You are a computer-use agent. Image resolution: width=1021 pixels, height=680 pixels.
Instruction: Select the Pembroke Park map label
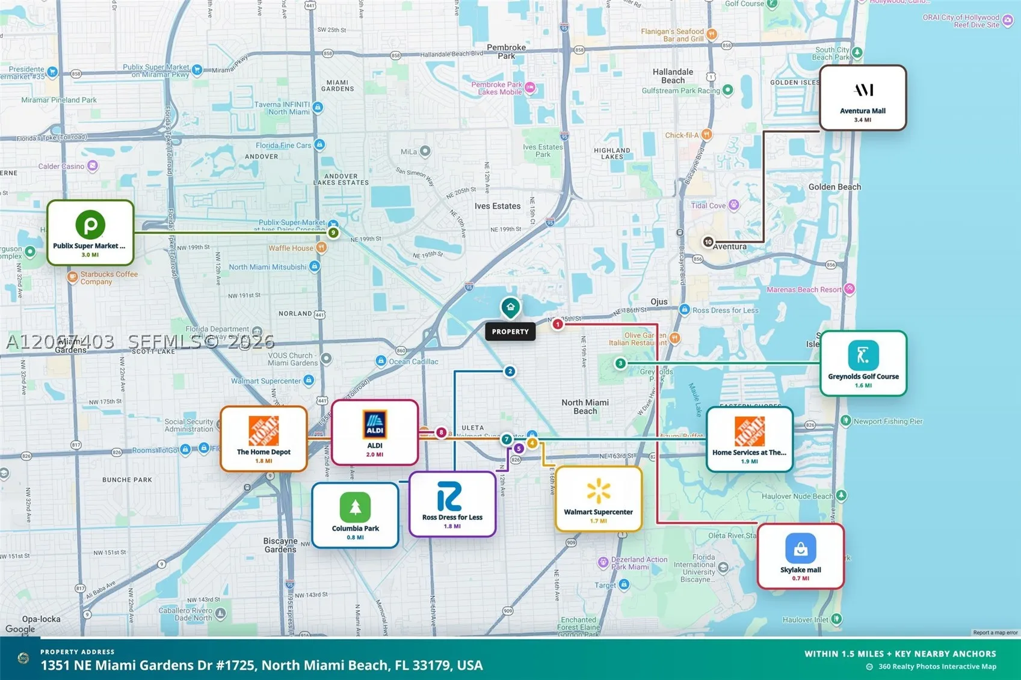tap(506, 52)
